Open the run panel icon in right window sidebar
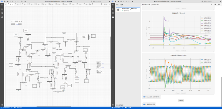Image resolution: width=222 pixels, height=109 pixels. [x=113, y=17]
